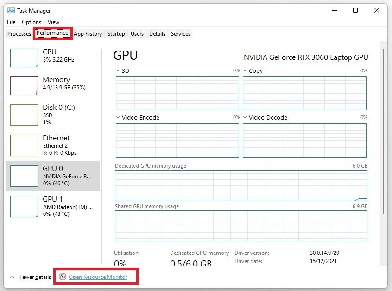Select the GPU 0 thumbnail graph
The image size is (392, 291).
tap(24, 176)
